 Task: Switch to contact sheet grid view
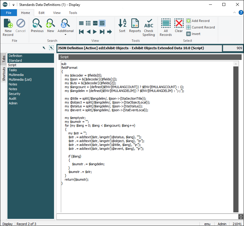[x=88, y=23]
